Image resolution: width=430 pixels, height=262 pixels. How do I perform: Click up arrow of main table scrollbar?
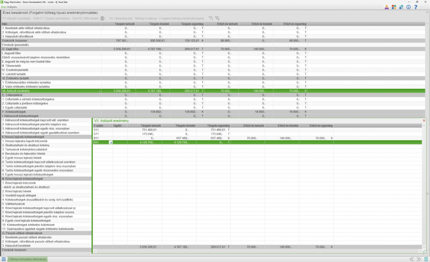pyautogui.click(x=427, y=24)
